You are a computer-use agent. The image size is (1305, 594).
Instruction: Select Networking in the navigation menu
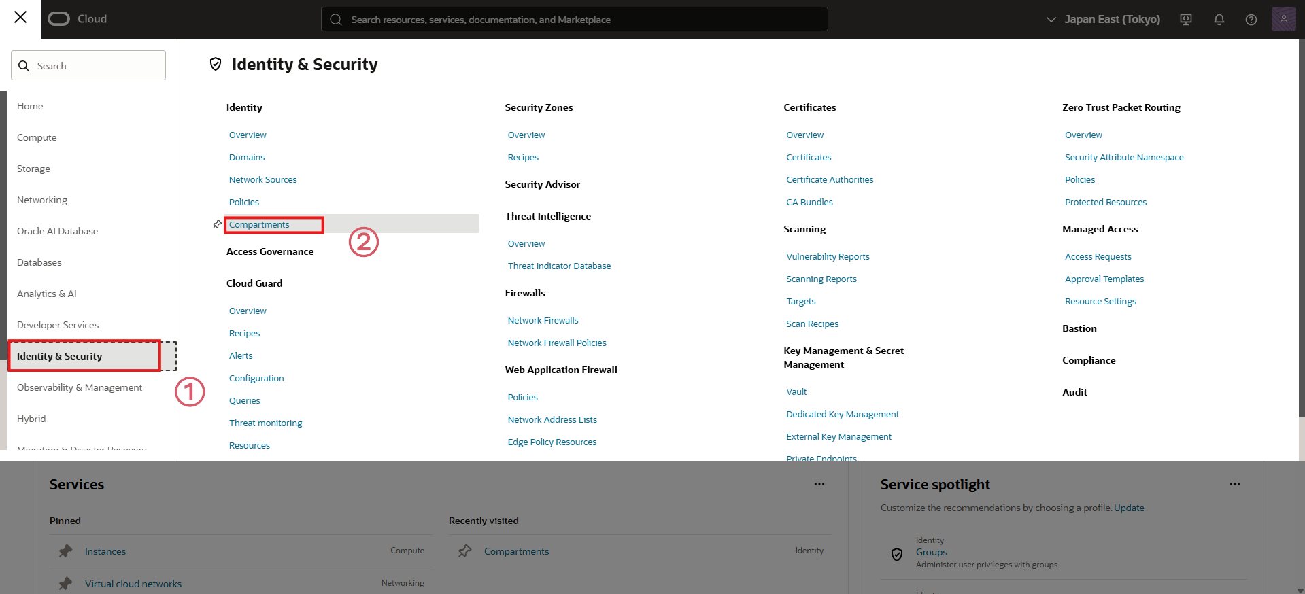click(42, 200)
